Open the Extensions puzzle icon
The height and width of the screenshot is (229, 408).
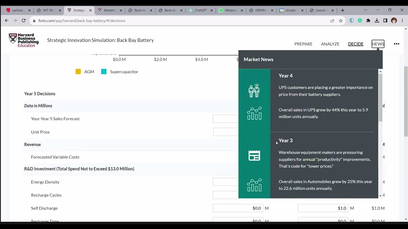tap(368, 21)
